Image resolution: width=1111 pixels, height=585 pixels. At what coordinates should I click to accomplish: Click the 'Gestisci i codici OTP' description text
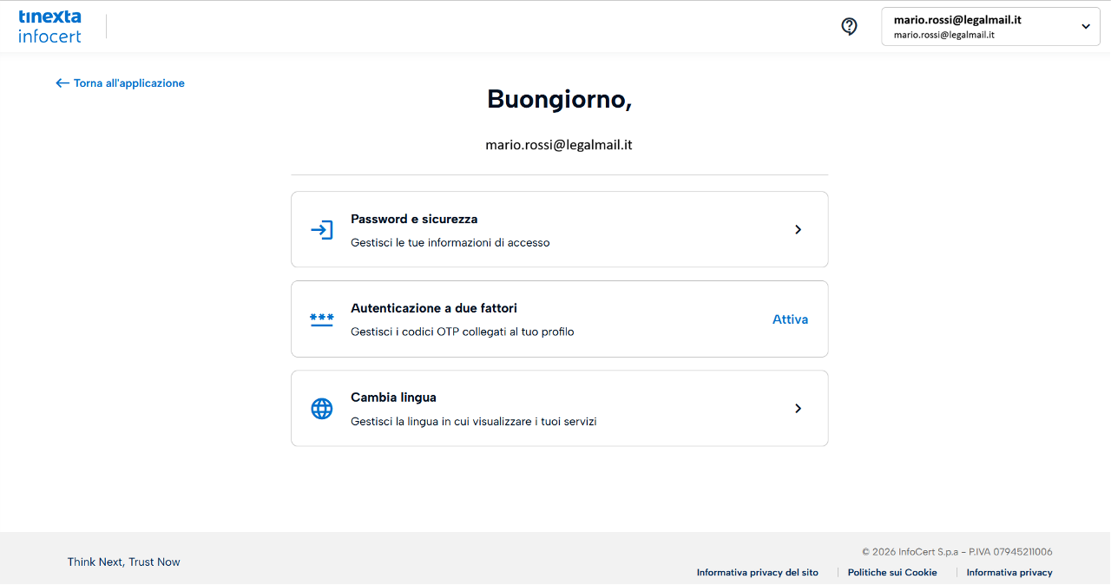pos(462,332)
